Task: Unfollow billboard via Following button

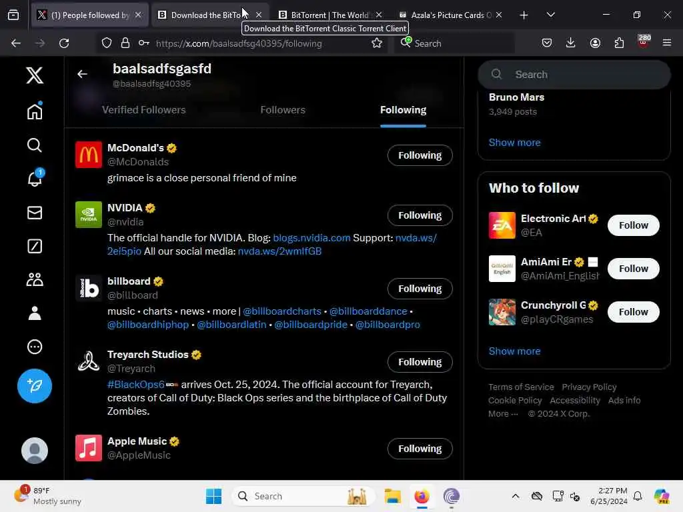Action: (420, 289)
